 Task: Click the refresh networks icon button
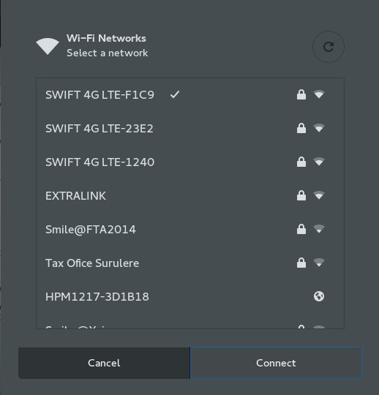[x=328, y=47]
